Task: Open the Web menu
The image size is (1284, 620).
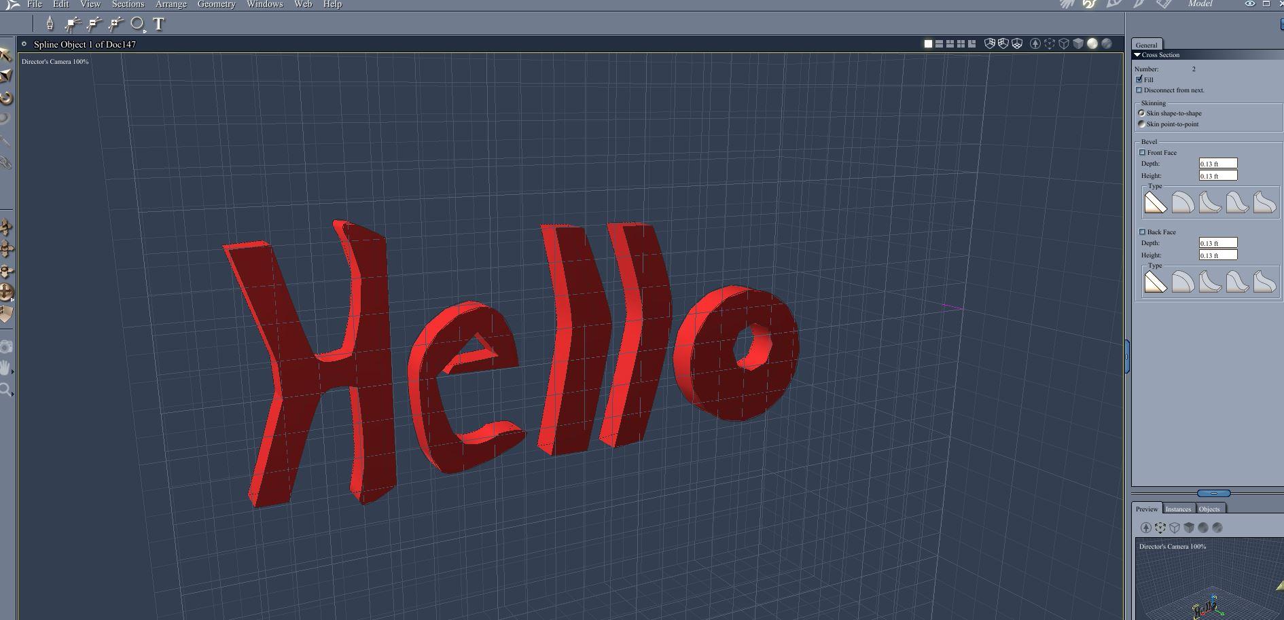Action: click(x=303, y=4)
